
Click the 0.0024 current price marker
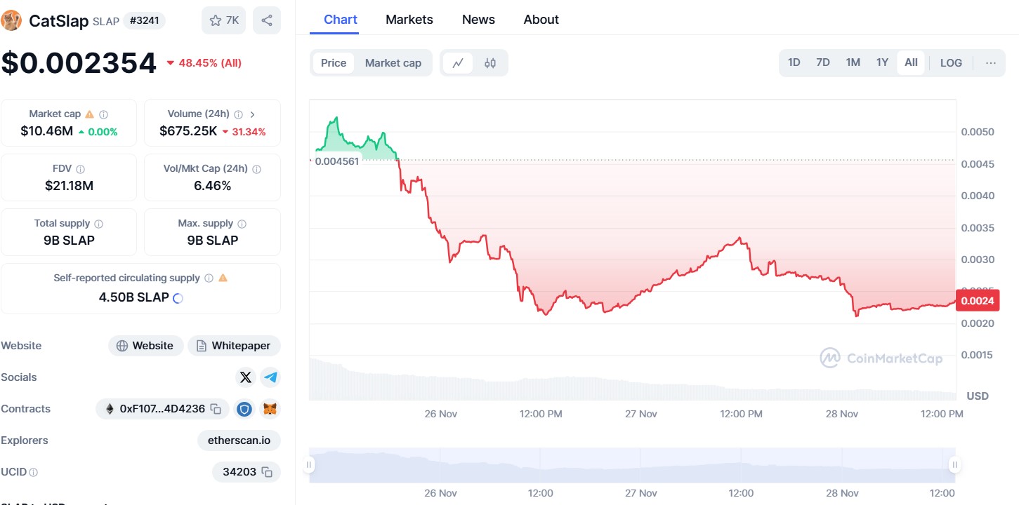point(978,301)
